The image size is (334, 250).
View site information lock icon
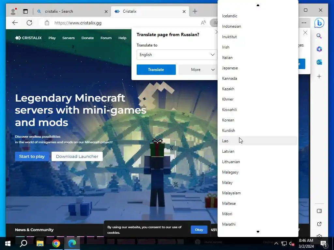click(47, 23)
